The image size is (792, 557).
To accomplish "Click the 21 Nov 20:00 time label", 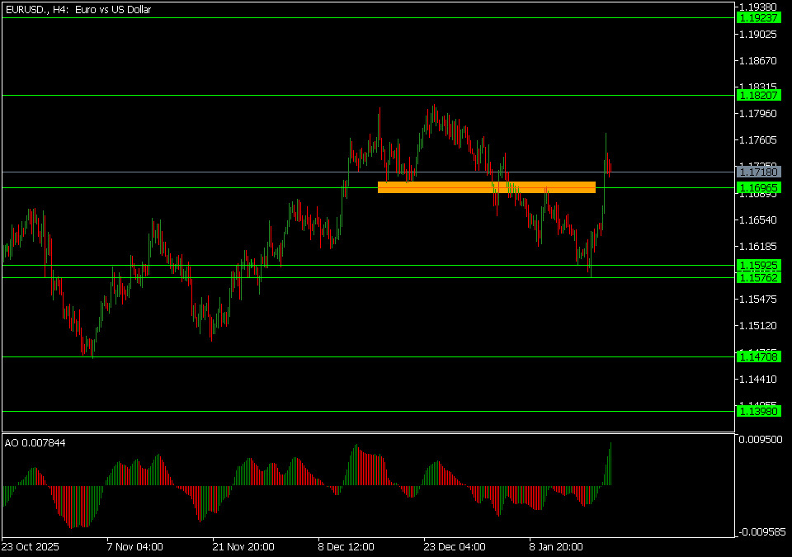I will (x=243, y=546).
